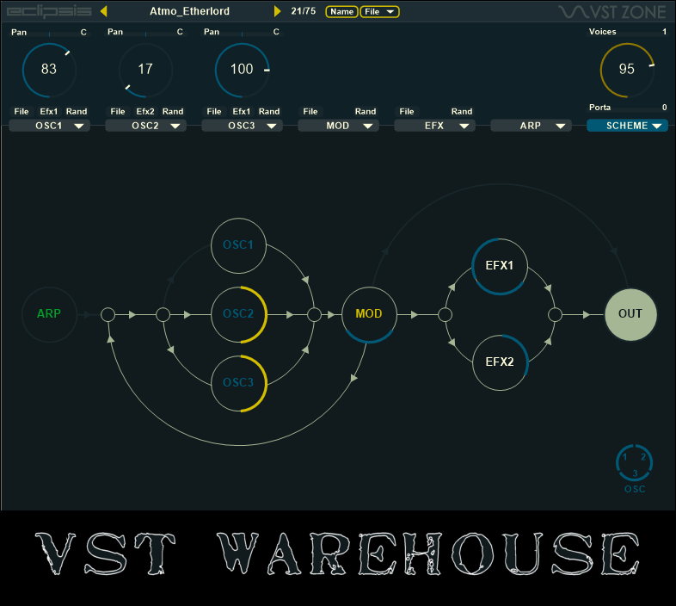Click the OSC1 node circle in scheme
The height and width of the screenshot is (606, 676).
tap(238, 245)
